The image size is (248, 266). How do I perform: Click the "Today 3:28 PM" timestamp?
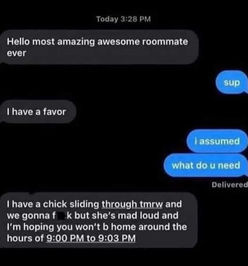(x=123, y=19)
